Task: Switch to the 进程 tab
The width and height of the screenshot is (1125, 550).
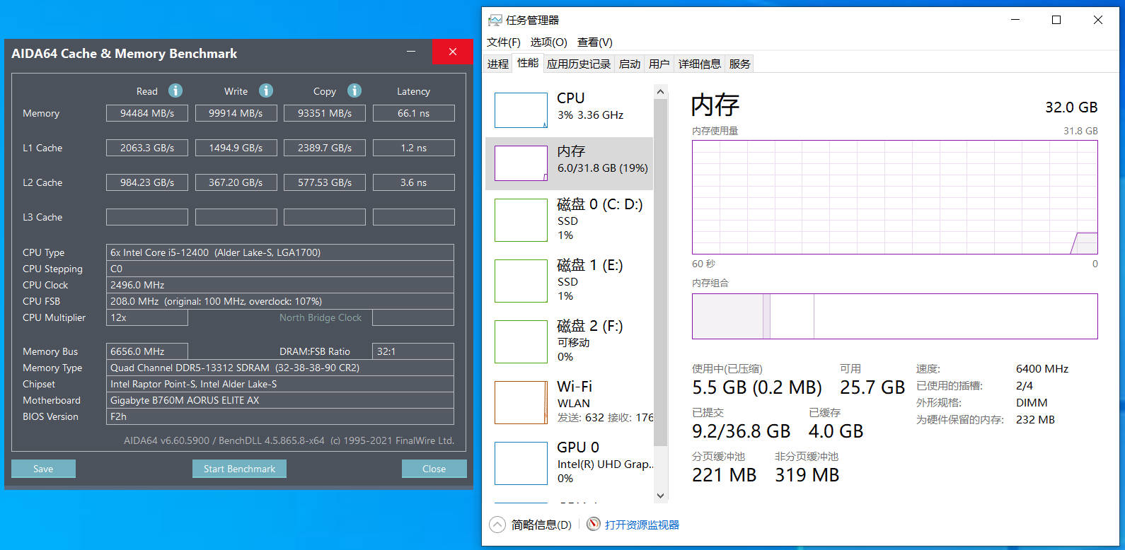Action: pos(498,64)
